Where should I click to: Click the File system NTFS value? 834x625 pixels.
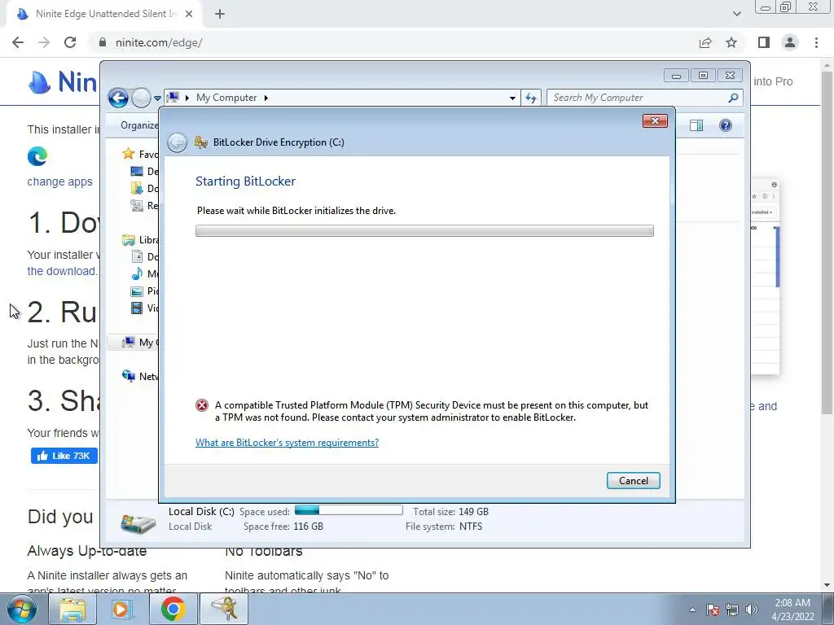(x=471, y=527)
